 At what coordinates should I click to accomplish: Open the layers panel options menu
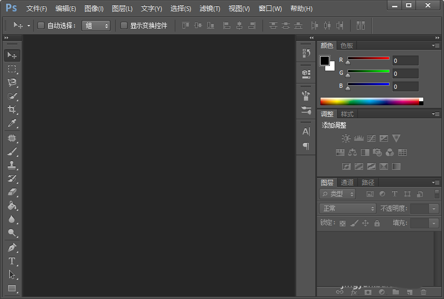[436, 183]
